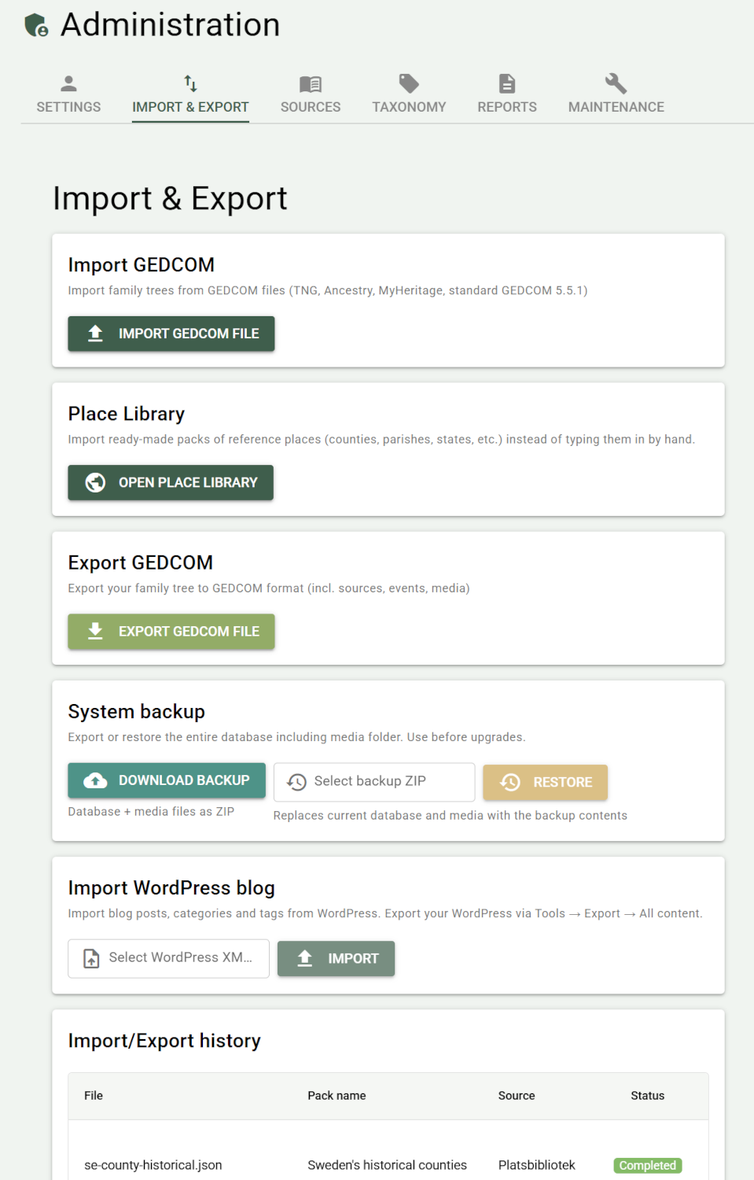The width and height of the screenshot is (754, 1180).
Task: Click the Completed status badge
Action: pos(648,1166)
